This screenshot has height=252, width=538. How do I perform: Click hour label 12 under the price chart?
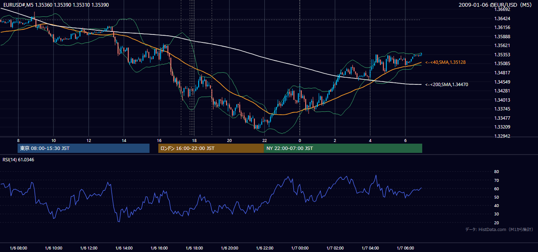(89, 140)
